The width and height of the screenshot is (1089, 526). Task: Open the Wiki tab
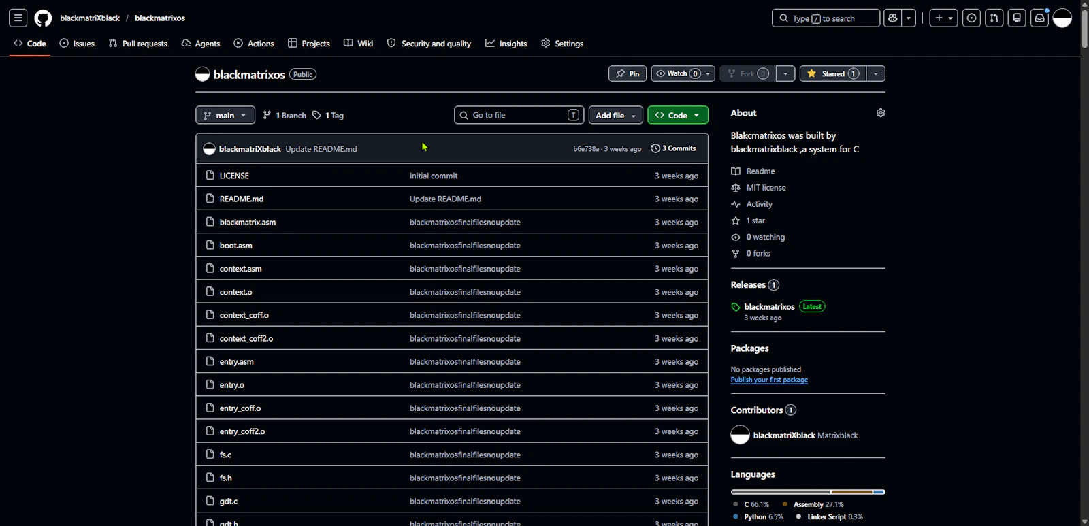[x=359, y=44]
